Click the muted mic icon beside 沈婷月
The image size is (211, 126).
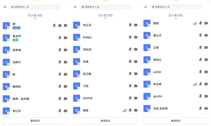[x=60, y=62]
